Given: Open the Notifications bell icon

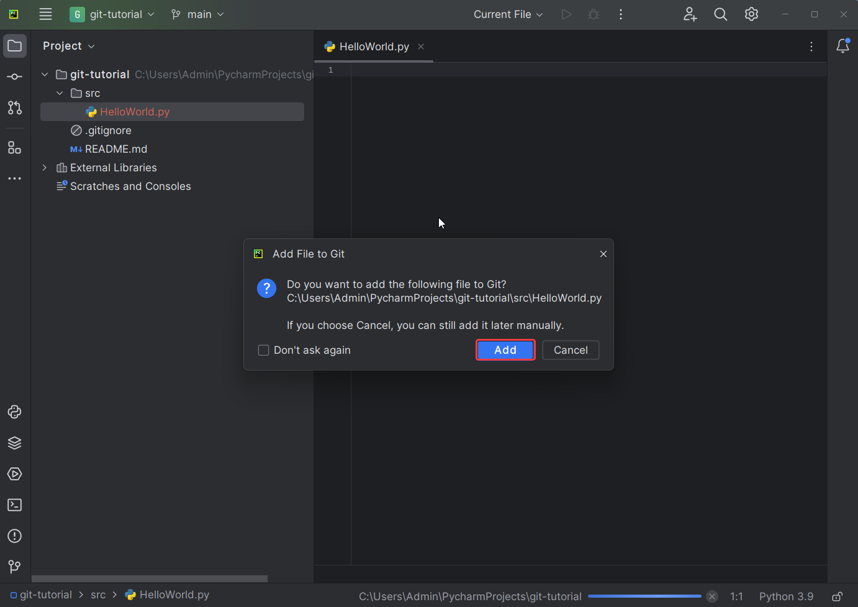Looking at the screenshot, I should 842,47.
